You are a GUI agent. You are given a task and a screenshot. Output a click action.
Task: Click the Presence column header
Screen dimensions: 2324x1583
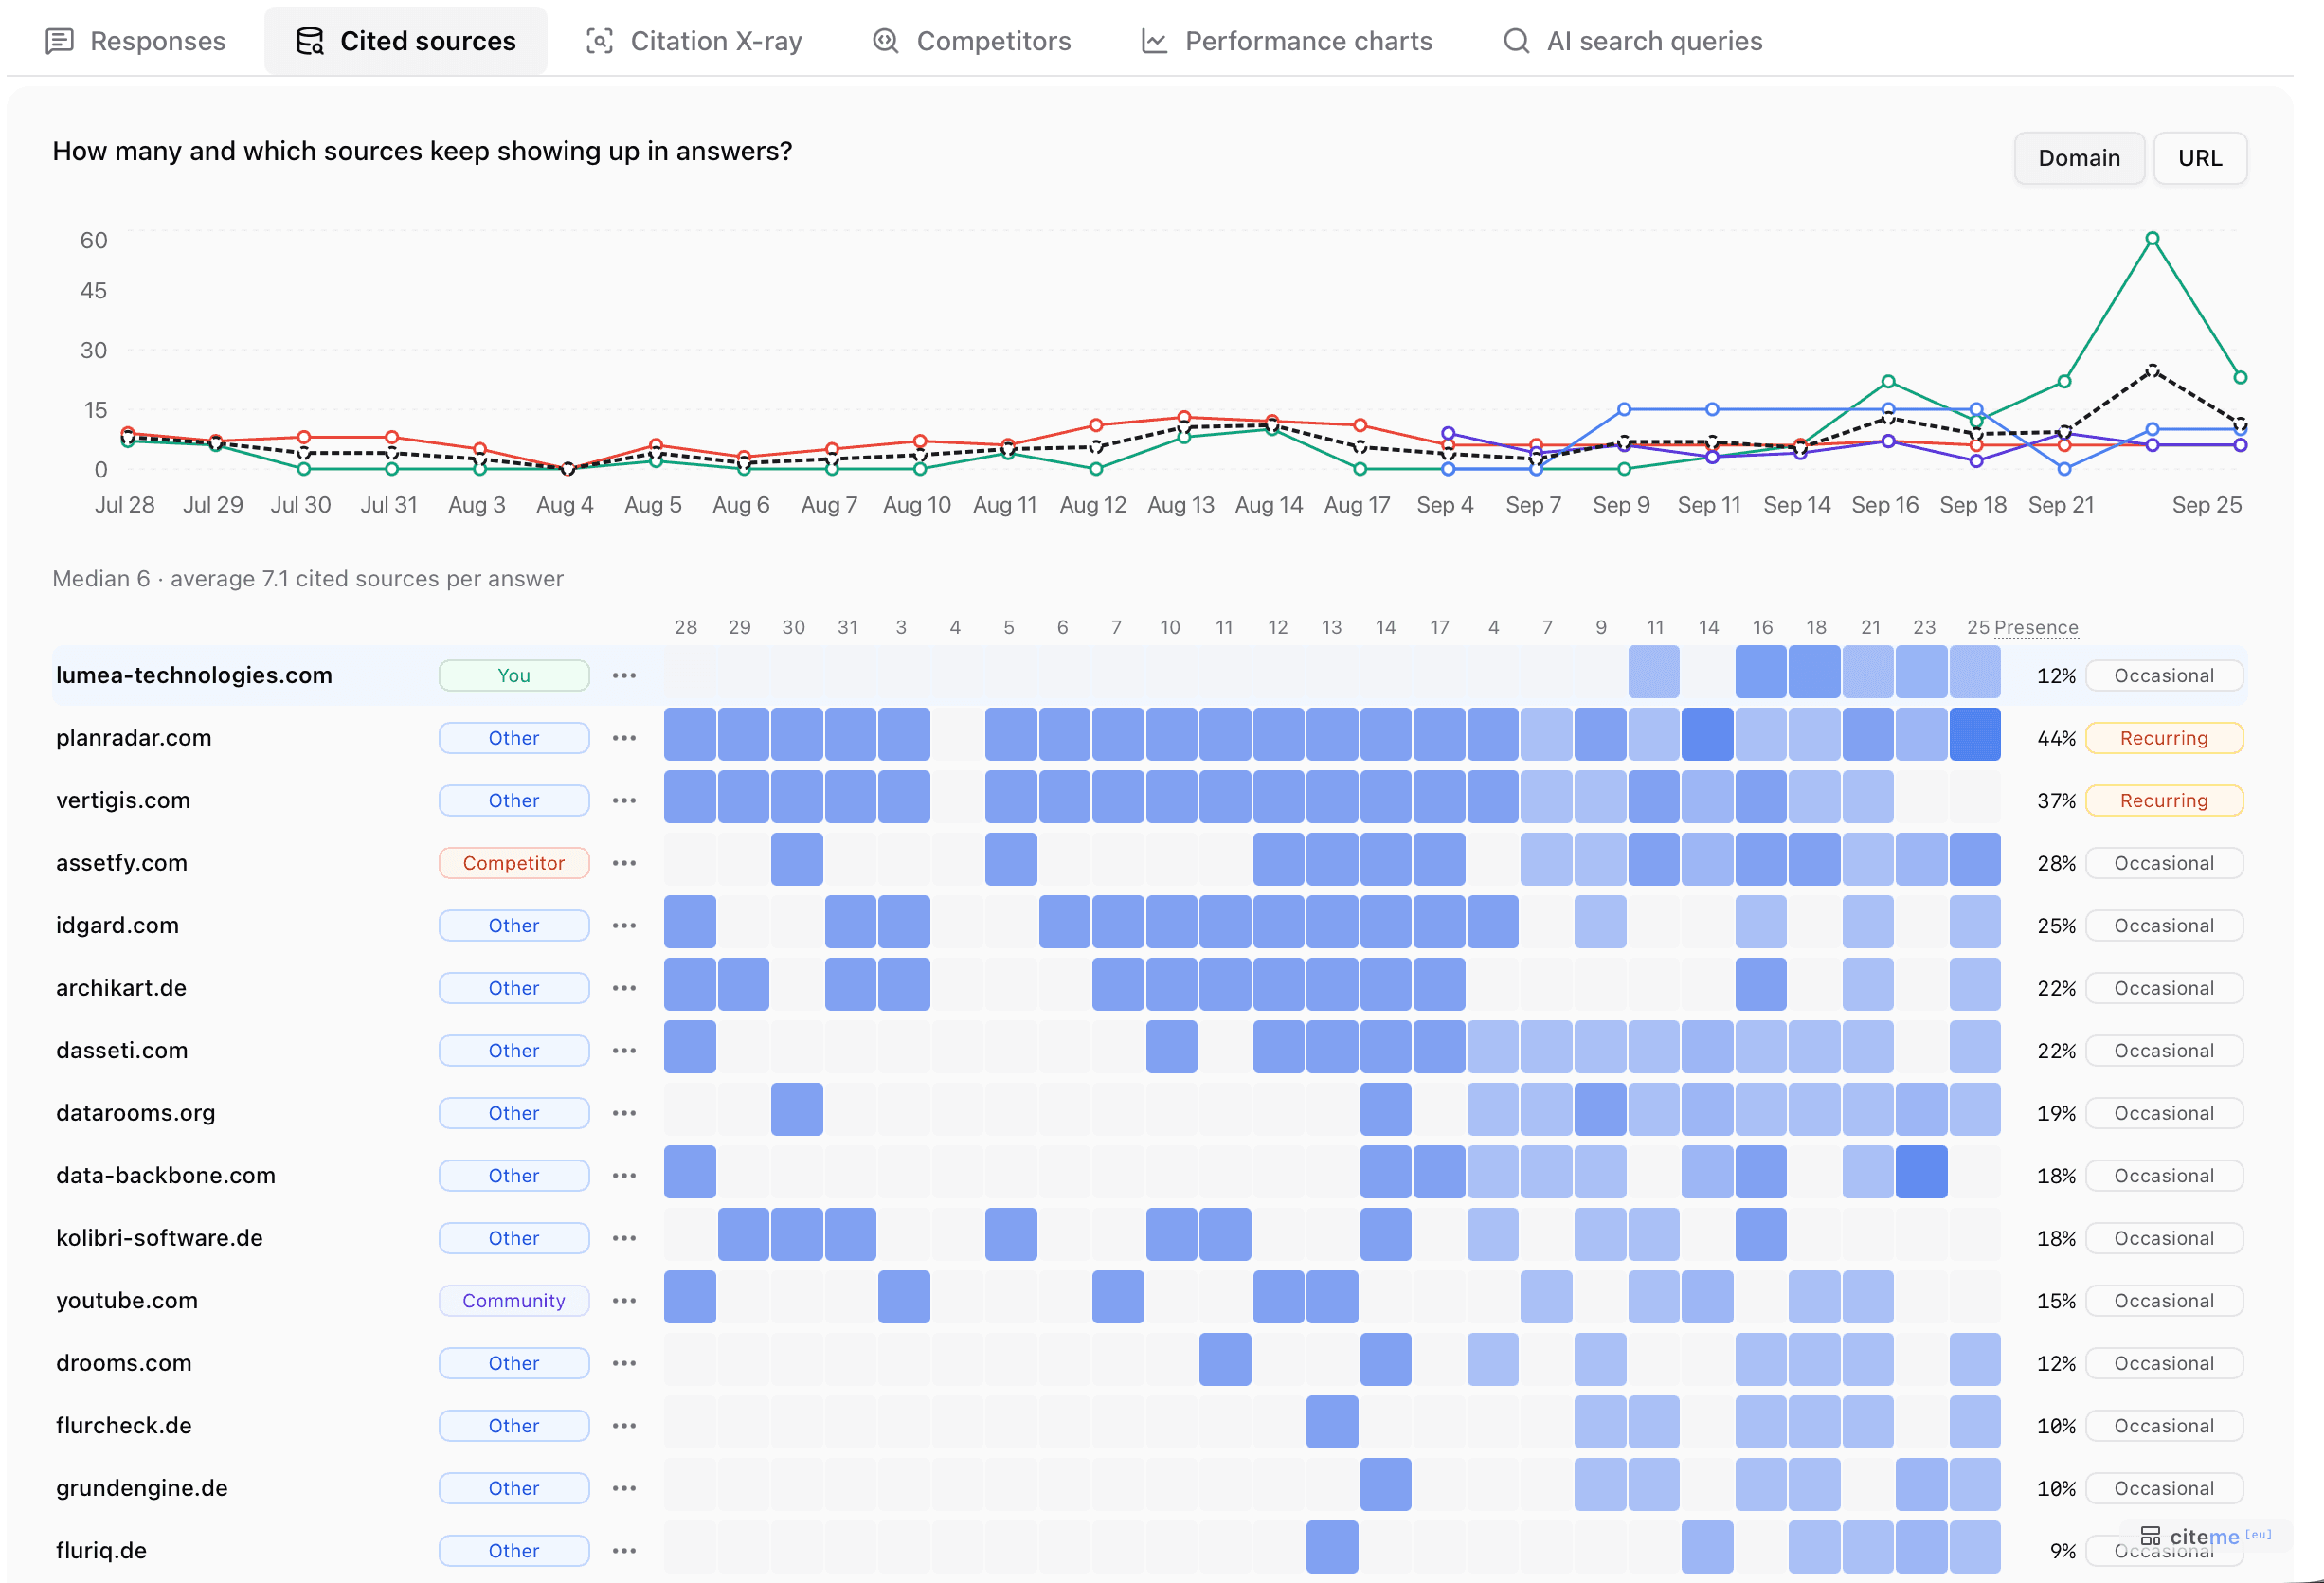click(x=2035, y=628)
